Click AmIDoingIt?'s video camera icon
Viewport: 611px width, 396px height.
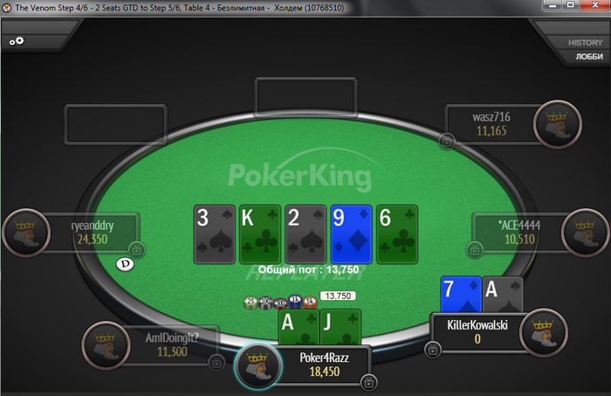pos(216,363)
